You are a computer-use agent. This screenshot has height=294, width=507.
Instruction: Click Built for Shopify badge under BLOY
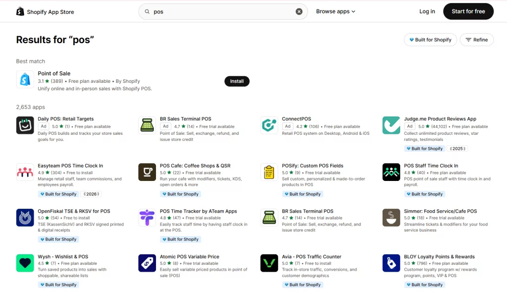coord(424,285)
